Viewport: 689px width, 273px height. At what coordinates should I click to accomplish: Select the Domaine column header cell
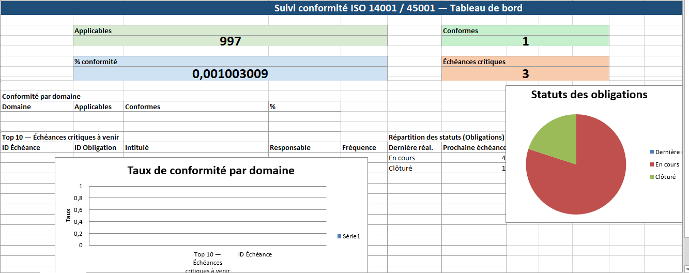pos(37,107)
